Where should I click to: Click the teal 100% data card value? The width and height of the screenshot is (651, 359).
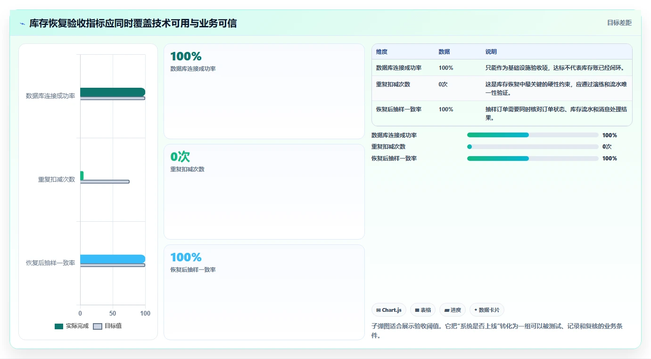[x=186, y=57]
